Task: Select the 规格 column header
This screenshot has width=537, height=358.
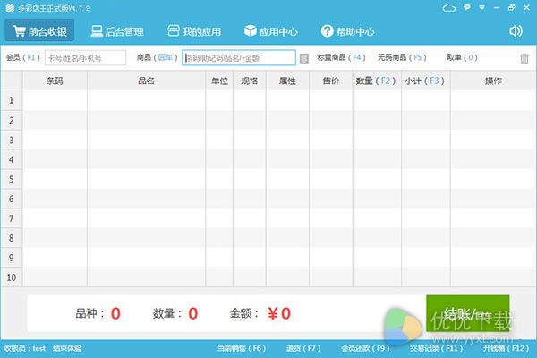Action: [250, 81]
